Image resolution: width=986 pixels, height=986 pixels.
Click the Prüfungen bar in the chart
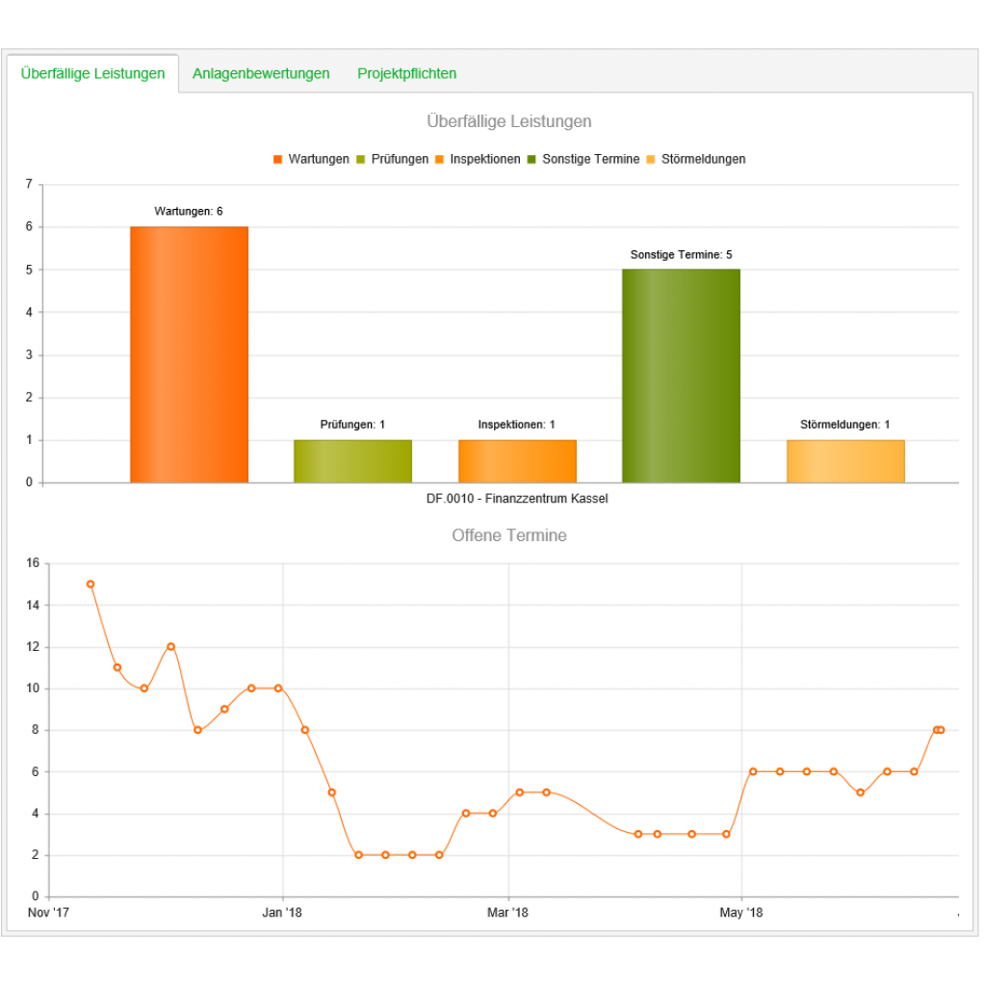[352, 461]
